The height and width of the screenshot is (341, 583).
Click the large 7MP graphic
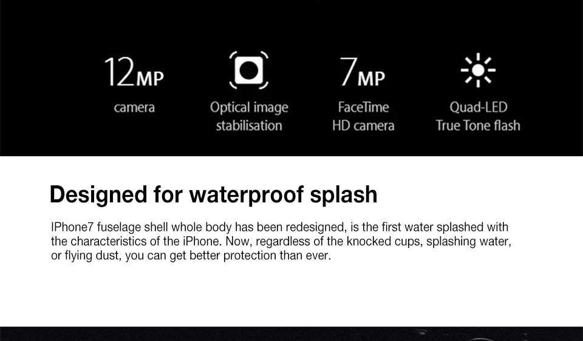(x=363, y=72)
